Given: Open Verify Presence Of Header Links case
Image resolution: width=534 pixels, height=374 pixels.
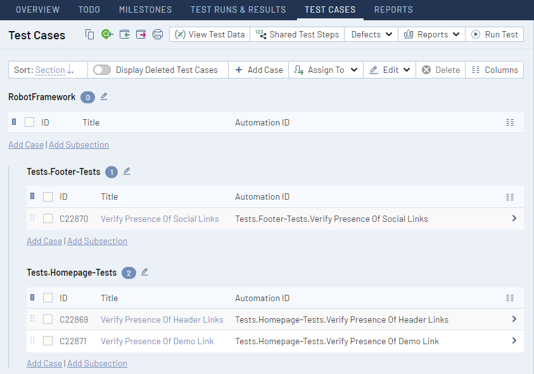Looking at the screenshot, I should (162, 319).
